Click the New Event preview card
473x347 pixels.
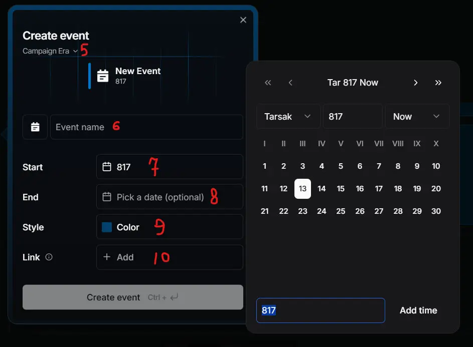125,76
